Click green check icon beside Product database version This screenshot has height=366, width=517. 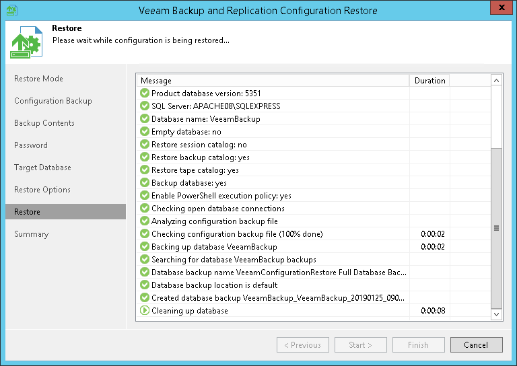[x=144, y=94]
